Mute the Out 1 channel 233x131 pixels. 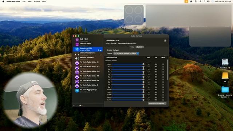click(x=163, y=67)
